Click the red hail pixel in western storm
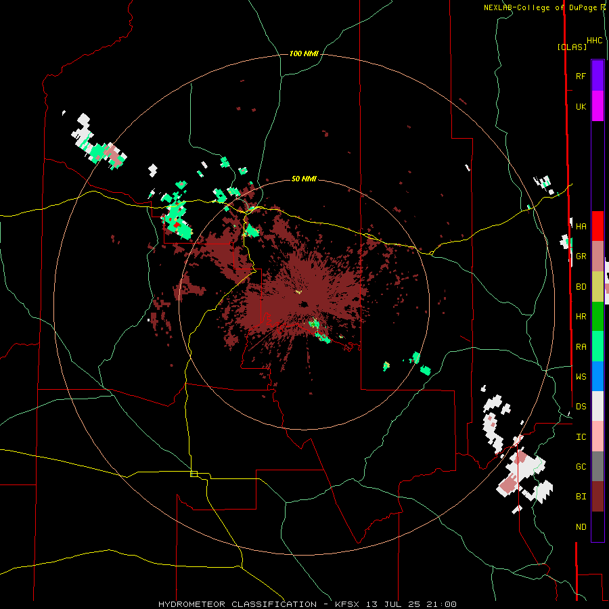This screenshot has height=609, width=609. (177, 225)
